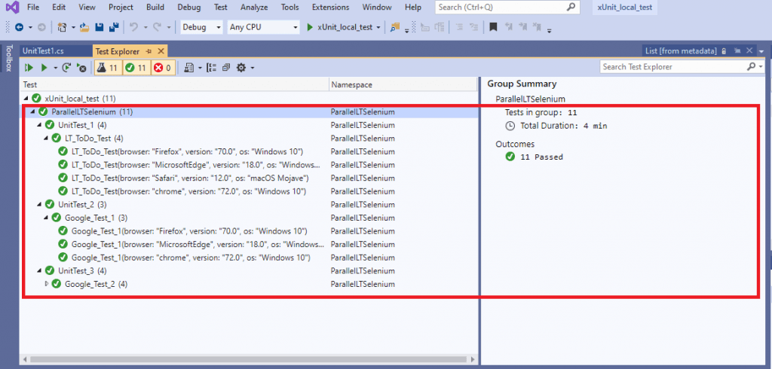Click Repeat Last Run icon
This screenshot has width=772, height=369.
(67, 68)
